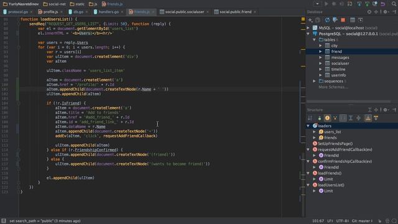The image size is (398, 224).
Task: Open the console icon in Database toolbar
Action: [x=360, y=20]
